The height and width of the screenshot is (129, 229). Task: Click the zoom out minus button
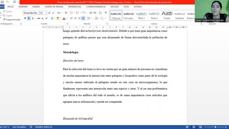(x=205, y=127)
